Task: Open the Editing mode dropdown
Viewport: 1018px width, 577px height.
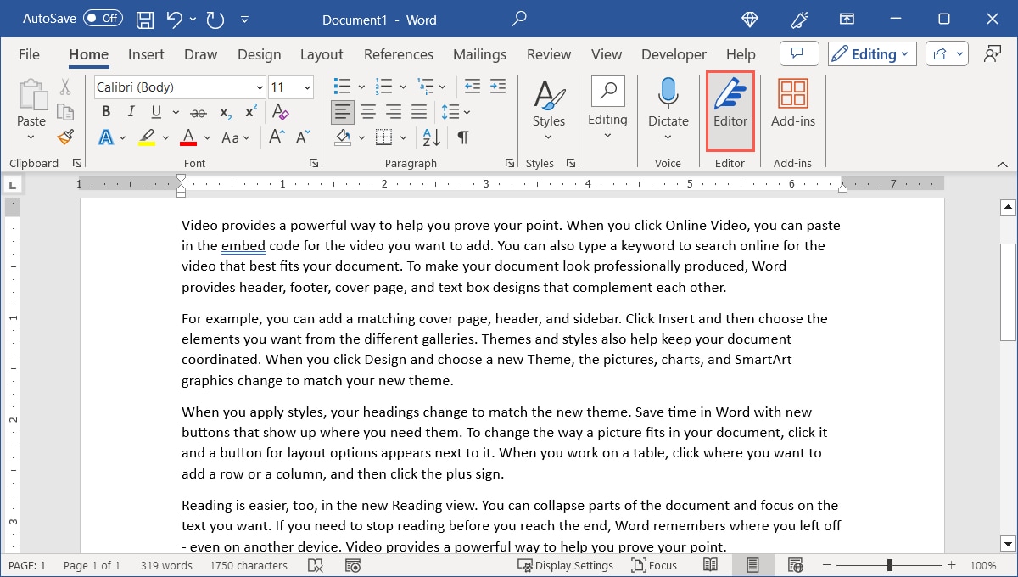Action: point(871,53)
